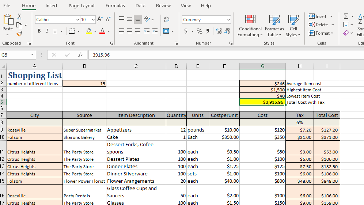
Task: Switch to the Formulas tab
Action: [x=115, y=5]
